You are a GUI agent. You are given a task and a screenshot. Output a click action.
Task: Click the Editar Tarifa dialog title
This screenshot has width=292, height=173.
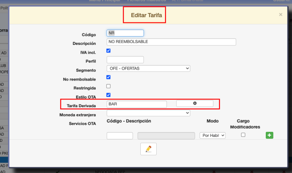144,16
